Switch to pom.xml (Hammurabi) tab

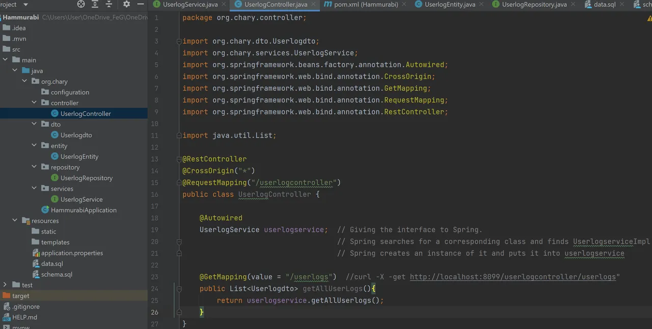coord(364,5)
